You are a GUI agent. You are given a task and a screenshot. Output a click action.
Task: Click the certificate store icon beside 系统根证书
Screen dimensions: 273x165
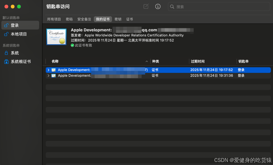pos(6,61)
